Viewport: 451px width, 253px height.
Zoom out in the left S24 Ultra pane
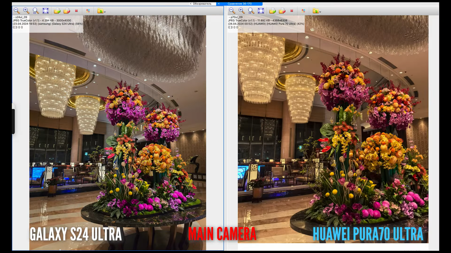(17, 11)
